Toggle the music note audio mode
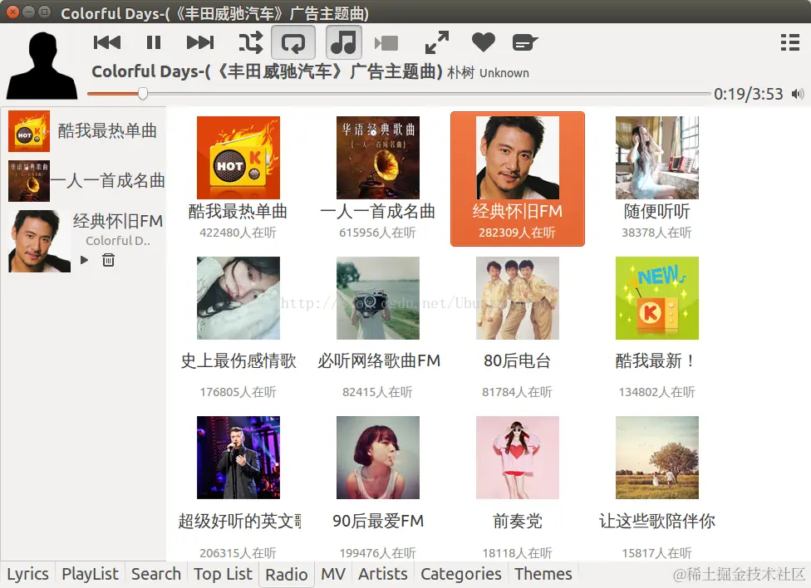The image size is (811, 588). coord(343,42)
